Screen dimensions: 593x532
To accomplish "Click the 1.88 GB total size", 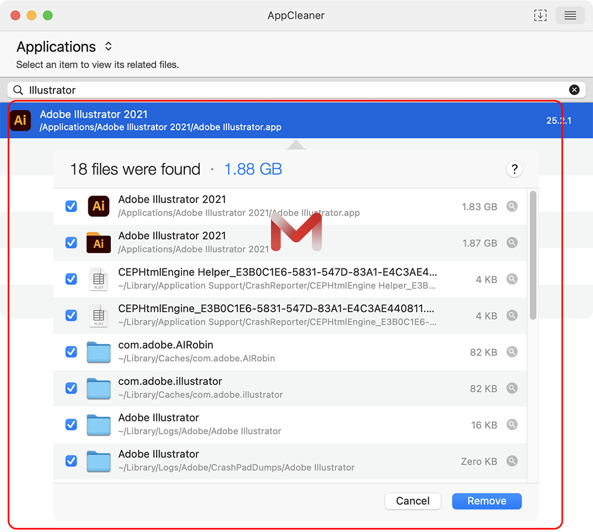I will click(x=253, y=169).
